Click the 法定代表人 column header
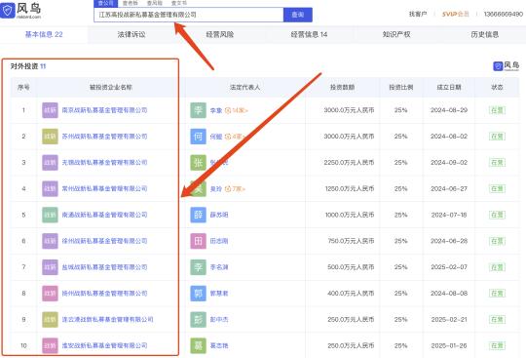The height and width of the screenshot is (358, 526). [x=244, y=88]
